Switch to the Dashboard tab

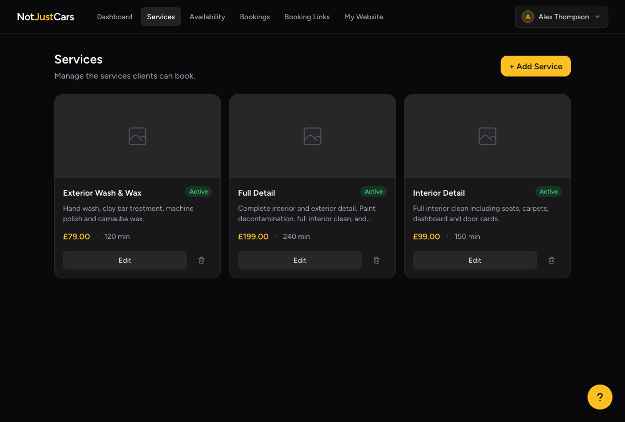coord(115,17)
